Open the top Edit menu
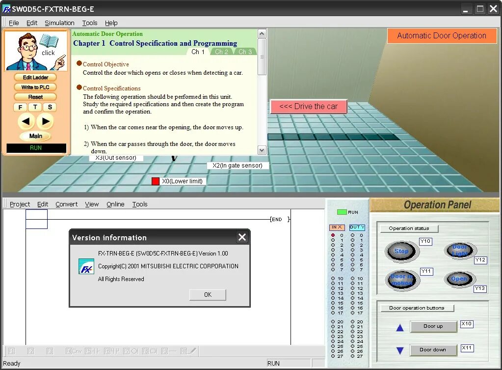This screenshot has height=370, width=502. (x=32, y=23)
